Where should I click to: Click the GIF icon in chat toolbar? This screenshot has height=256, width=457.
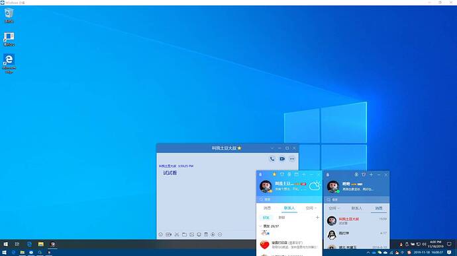[168, 234]
